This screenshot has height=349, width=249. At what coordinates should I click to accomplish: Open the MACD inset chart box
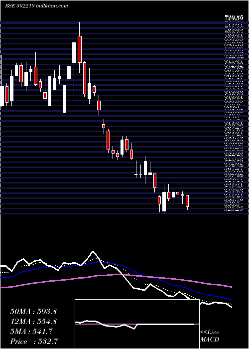point(137,324)
